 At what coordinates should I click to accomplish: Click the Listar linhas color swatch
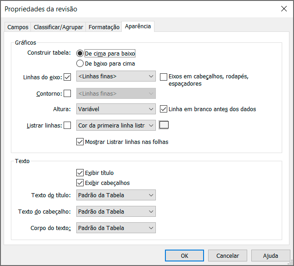pos(164,125)
